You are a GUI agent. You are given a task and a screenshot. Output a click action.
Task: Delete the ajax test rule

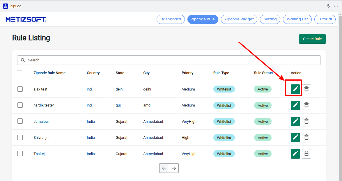click(306, 89)
